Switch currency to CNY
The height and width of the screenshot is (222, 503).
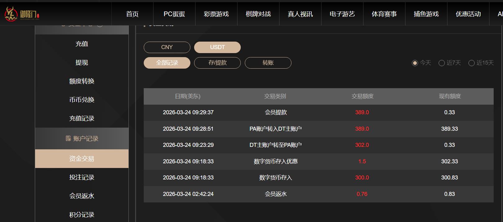[x=167, y=47]
